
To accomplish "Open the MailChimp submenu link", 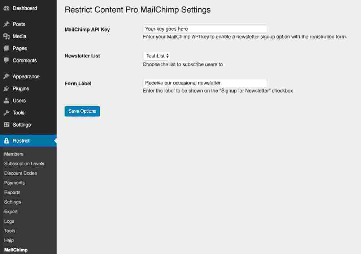I will pos(16,250).
